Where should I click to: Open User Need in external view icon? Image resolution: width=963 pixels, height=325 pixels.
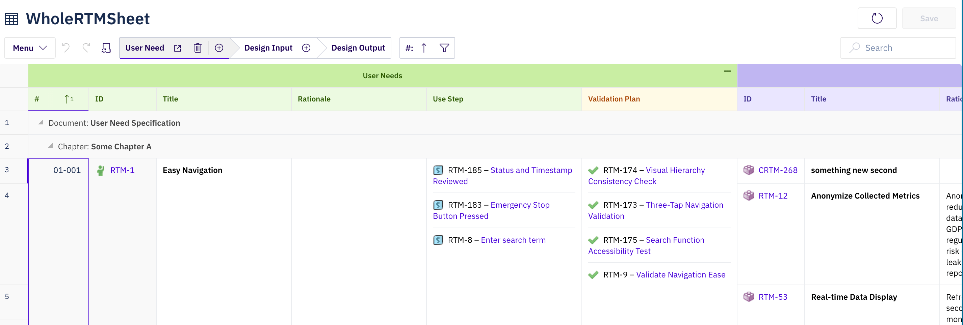click(178, 48)
